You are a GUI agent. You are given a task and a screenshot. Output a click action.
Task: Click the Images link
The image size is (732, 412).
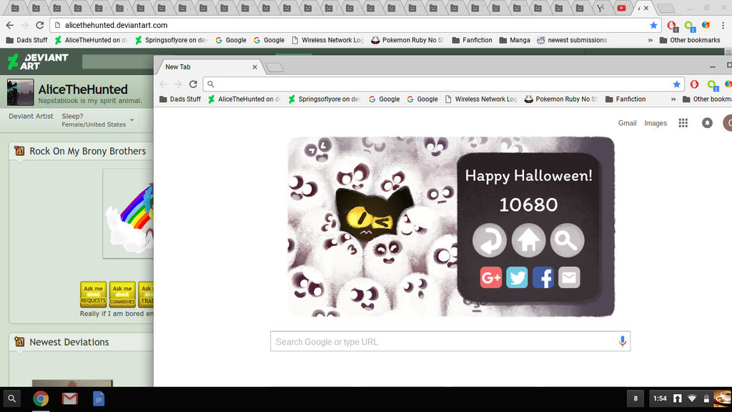656,123
